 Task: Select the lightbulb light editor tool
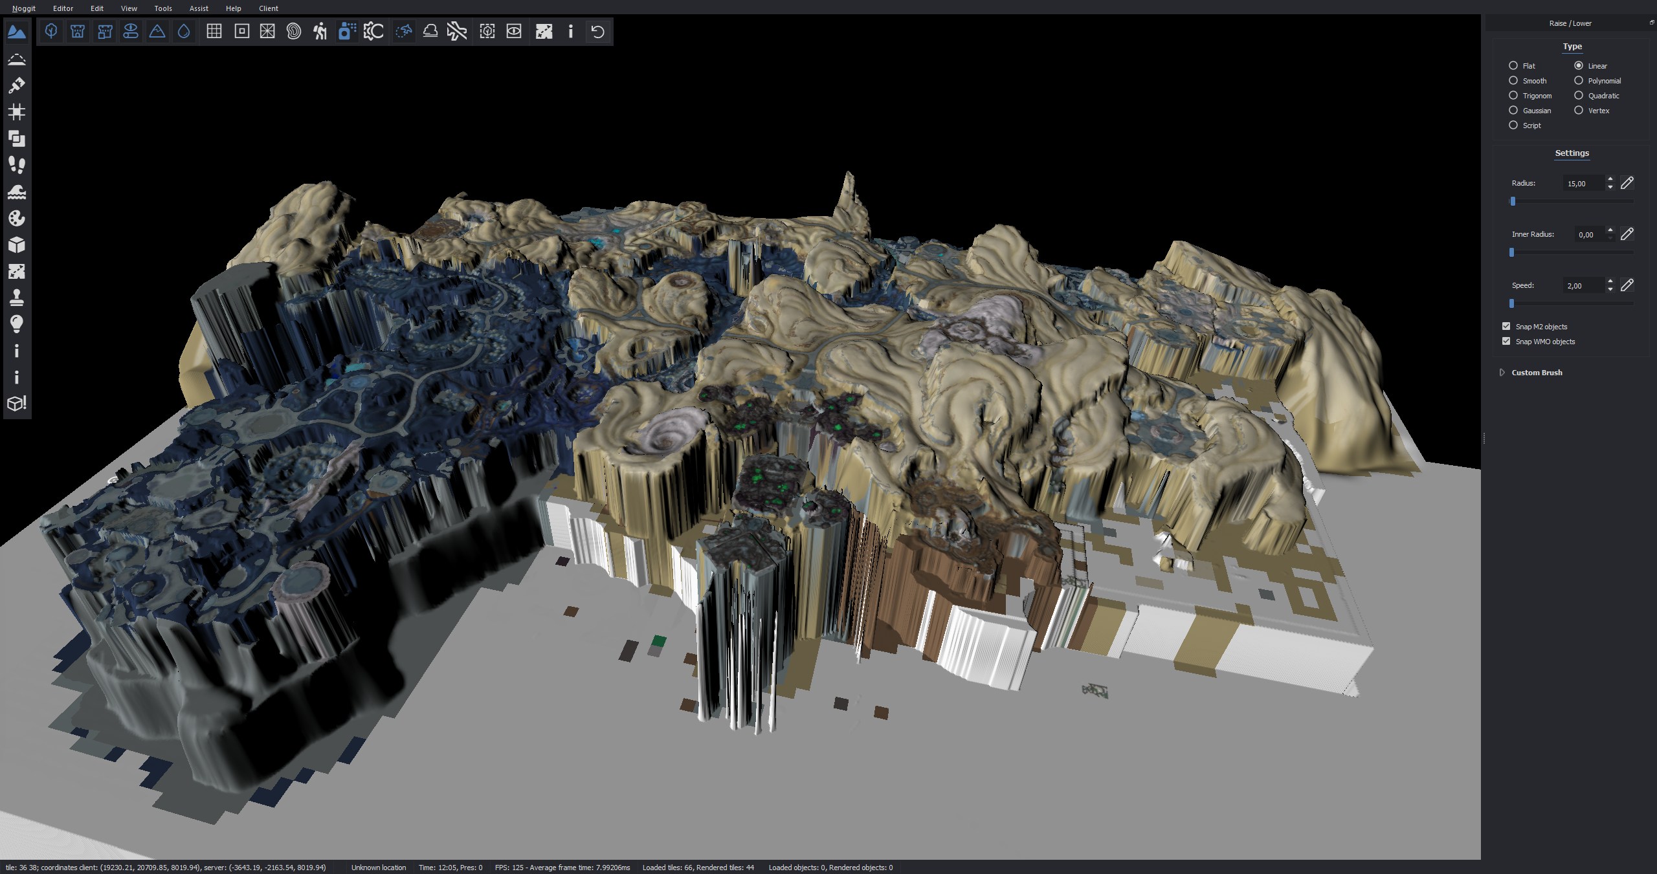[x=17, y=323]
